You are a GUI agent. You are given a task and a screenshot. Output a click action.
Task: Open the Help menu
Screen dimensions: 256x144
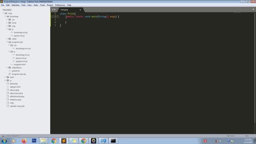pos(69,5)
